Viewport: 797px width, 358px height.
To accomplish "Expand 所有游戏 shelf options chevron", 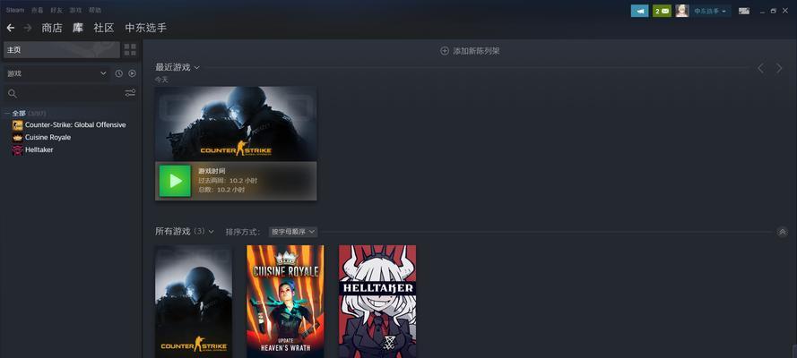I will tap(212, 232).
